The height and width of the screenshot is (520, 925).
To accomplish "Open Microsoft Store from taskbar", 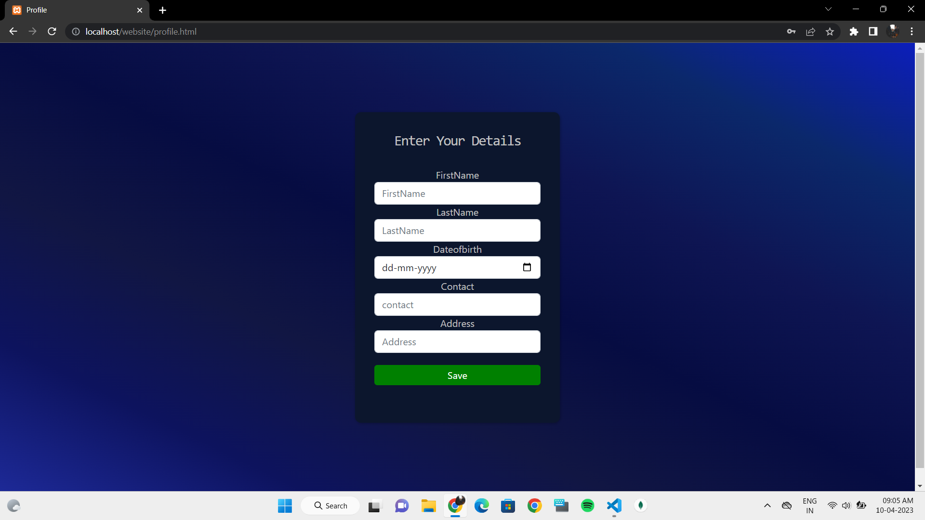I will (508, 506).
